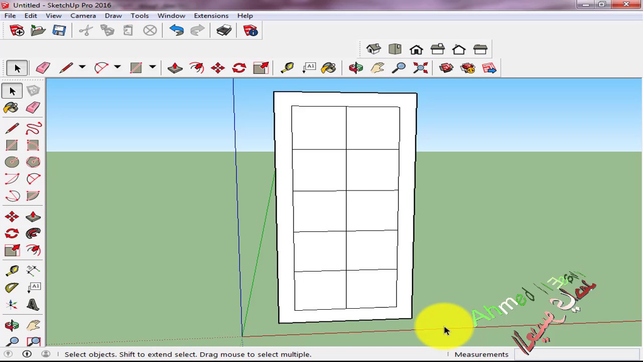Select the Pie arc tool
643x362 pixels.
[x=33, y=196]
